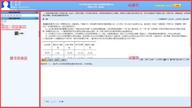192x108 pixels.
Task: Select the 要求(3) answer tab
Action: click(x=57, y=60)
